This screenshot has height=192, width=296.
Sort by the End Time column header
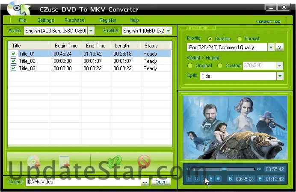[x=96, y=46]
